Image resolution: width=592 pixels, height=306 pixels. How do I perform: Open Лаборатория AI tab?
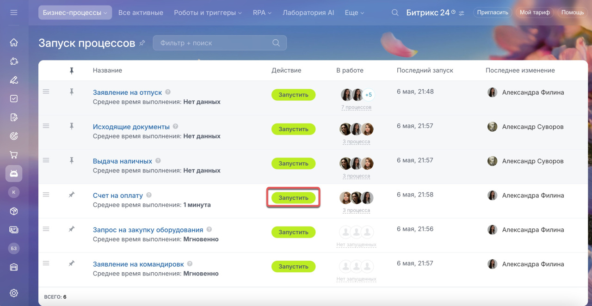[x=308, y=12]
